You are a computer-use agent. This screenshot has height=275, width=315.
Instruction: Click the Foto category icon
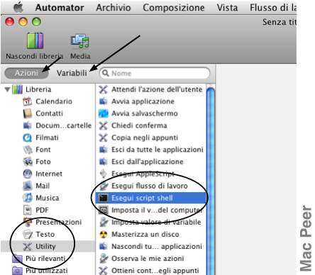(27, 162)
